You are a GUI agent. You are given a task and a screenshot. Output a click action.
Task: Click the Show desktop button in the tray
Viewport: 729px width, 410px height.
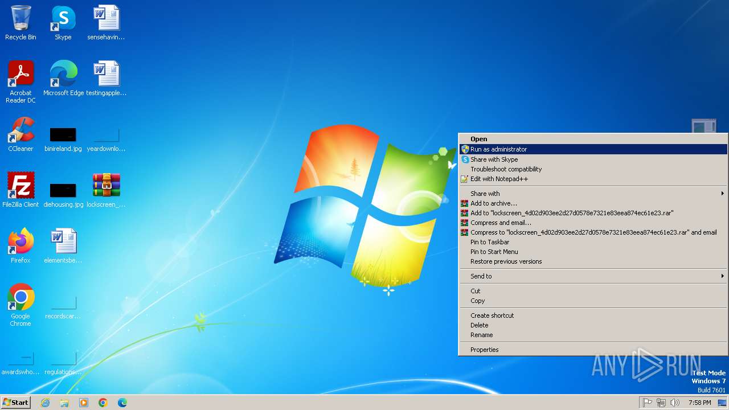point(722,403)
